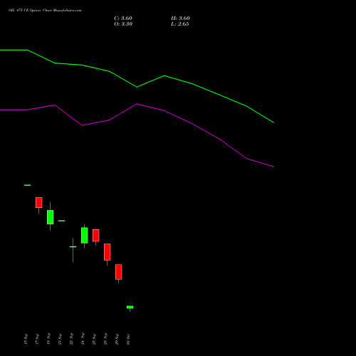Click the flat dash candle for 15 Sep
The width and height of the screenshot is (356, 356).
pyautogui.click(x=28, y=185)
